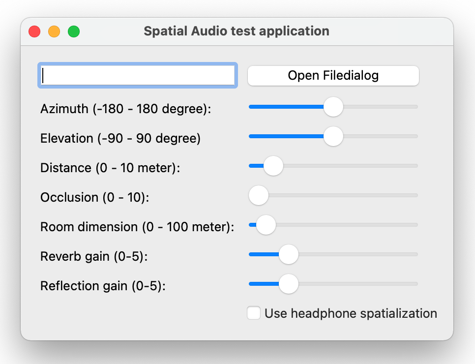Click the Azimuth (-180 - 180 degree) label
Image resolution: width=475 pixels, height=364 pixels.
(124, 109)
